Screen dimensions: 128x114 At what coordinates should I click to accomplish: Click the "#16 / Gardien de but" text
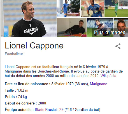point(82,110)
